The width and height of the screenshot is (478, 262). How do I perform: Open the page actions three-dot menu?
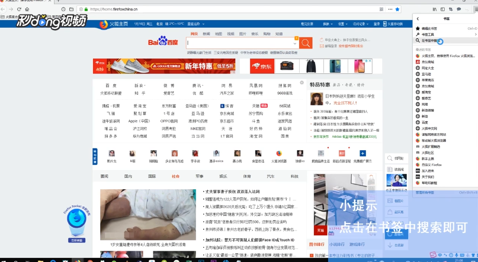pyautogui.click(x=390, y=9)
